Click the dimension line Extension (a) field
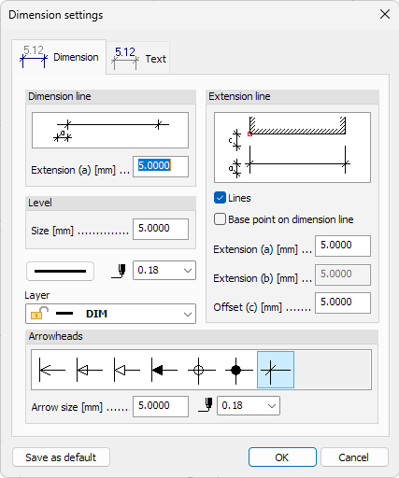 coord(161,166)
